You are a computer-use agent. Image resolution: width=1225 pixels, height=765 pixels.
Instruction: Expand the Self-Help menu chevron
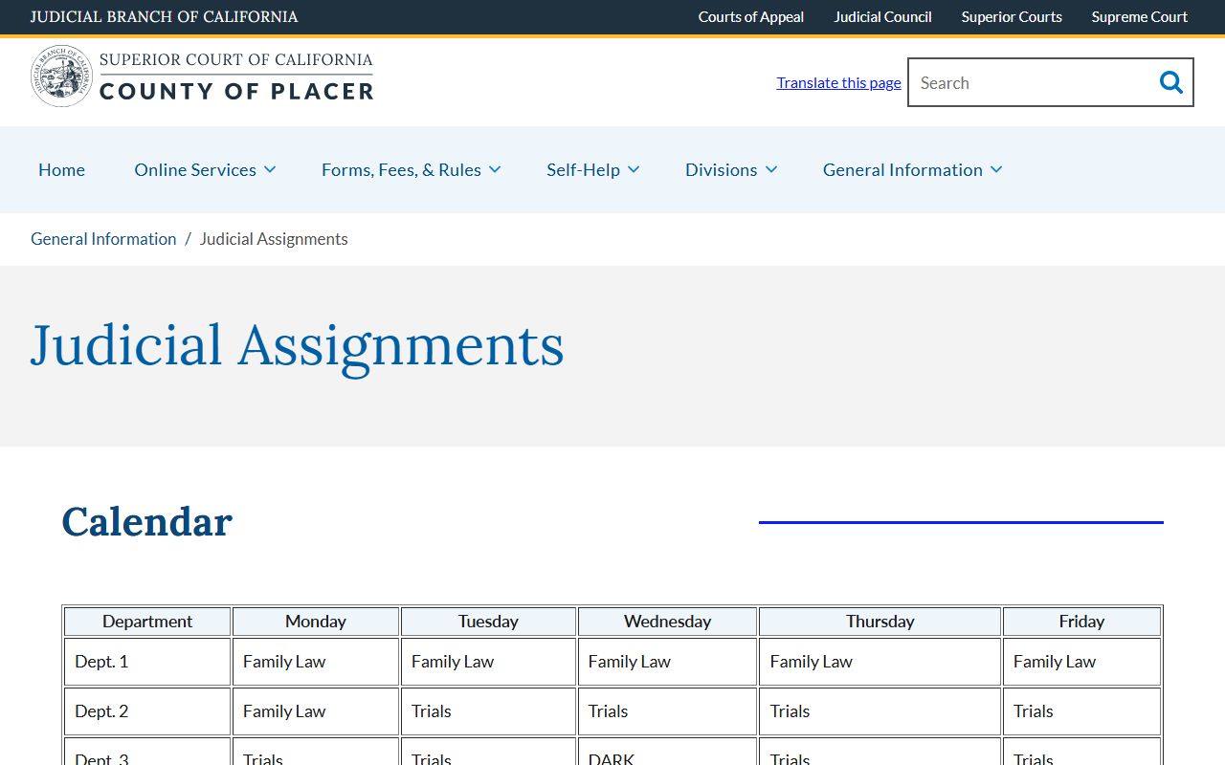pos(634,169)
